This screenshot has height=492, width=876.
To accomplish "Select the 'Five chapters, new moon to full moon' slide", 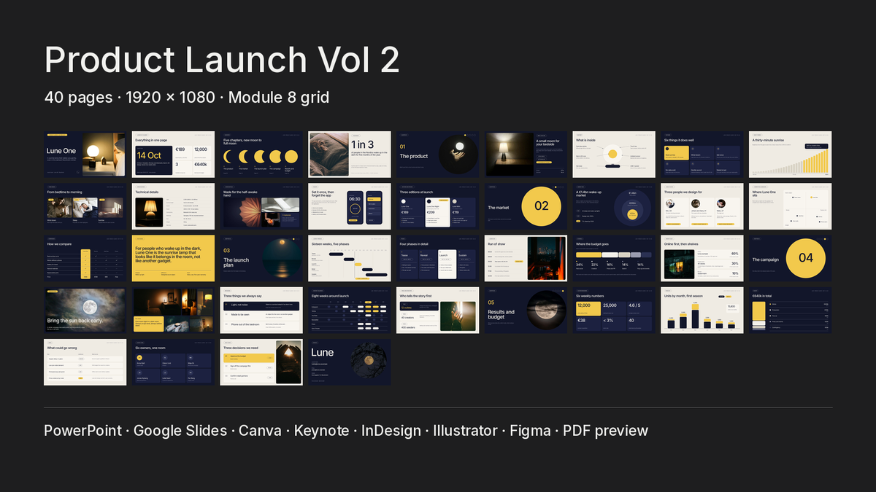I will (x=261, y=155).
